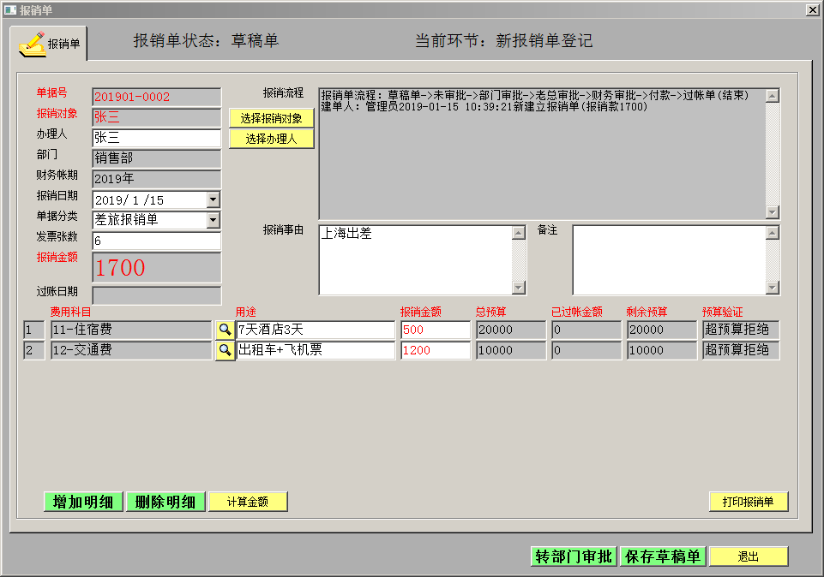Open the 报销日期 date dropdown
Image resolution: width=824 pixels, height=577 pixels.
tap(213, 199)
